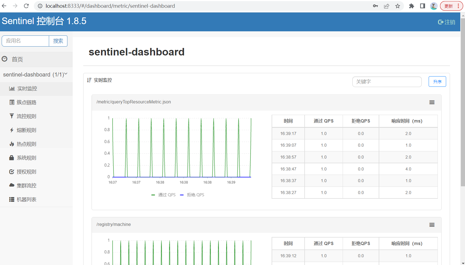Open 熔断规则 in the sidebar
The image size is (465, 265).
tap(36, 130)
